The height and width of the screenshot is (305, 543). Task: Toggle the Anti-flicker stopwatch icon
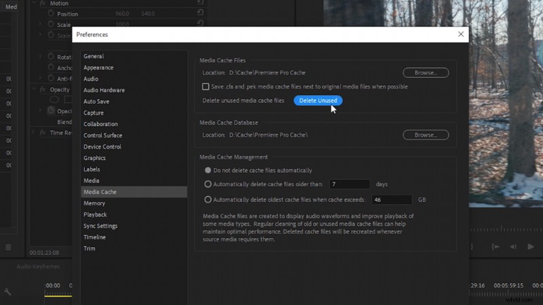click(51, 78)
